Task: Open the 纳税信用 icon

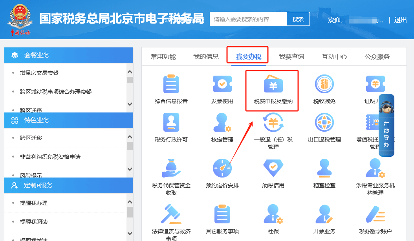Action: [273, 169]
